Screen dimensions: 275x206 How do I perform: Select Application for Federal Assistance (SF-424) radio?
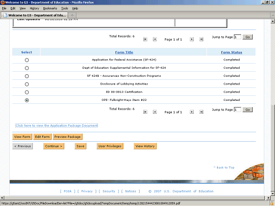[x=27, y=60]
